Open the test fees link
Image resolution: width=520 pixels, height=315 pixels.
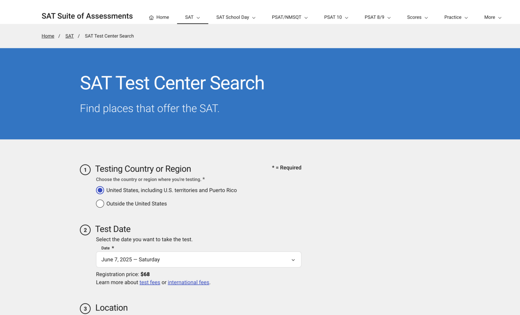point(150,282)
